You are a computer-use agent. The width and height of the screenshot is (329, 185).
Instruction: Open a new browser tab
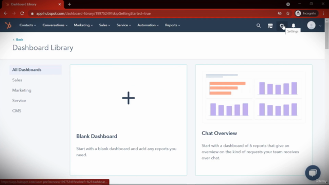[69, 4]
